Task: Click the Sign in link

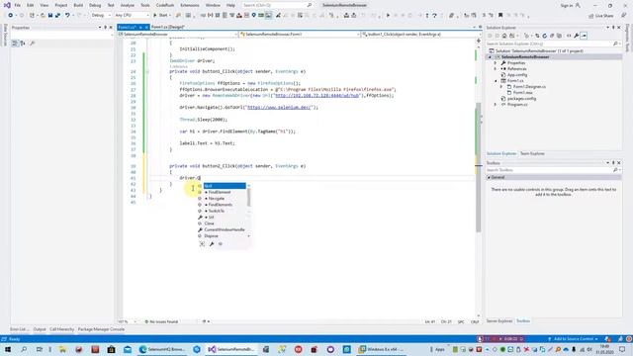Action: [x=571, y=5]
